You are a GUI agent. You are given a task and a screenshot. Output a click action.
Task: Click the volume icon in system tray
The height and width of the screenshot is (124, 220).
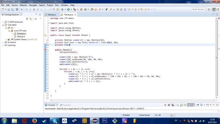pos(204,121)
